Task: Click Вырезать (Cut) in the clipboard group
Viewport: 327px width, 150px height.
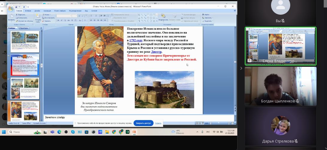Action: pos(20,15)
